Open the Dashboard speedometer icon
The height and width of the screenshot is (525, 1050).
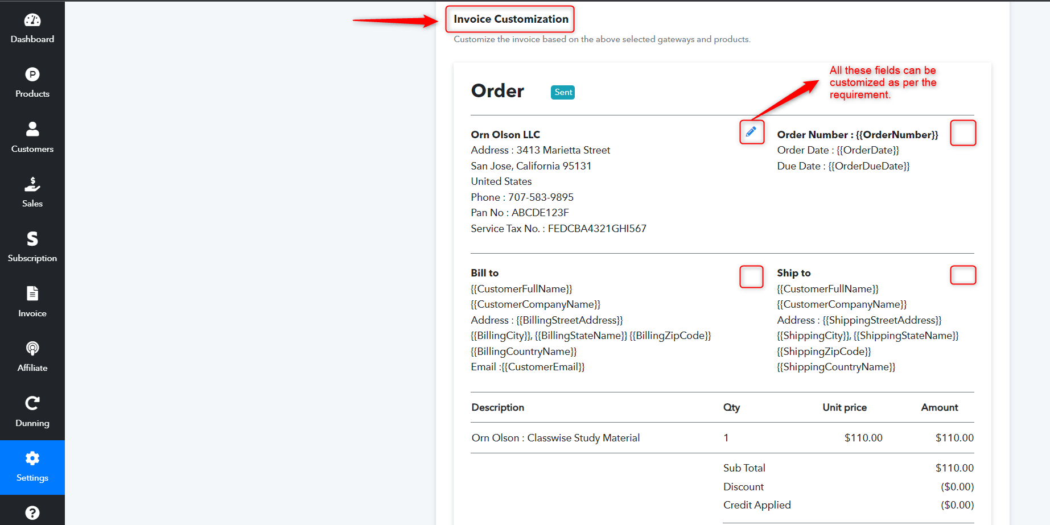point(32,20)
